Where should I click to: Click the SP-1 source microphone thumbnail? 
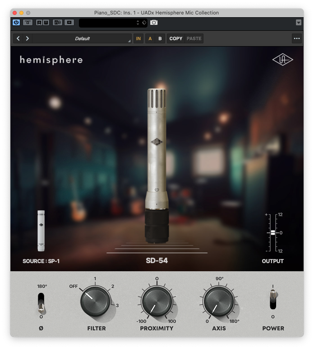41,231
